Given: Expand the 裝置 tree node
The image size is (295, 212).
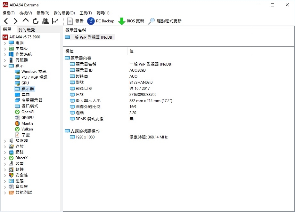Looking at the screenshot, I should click(5, 164).
